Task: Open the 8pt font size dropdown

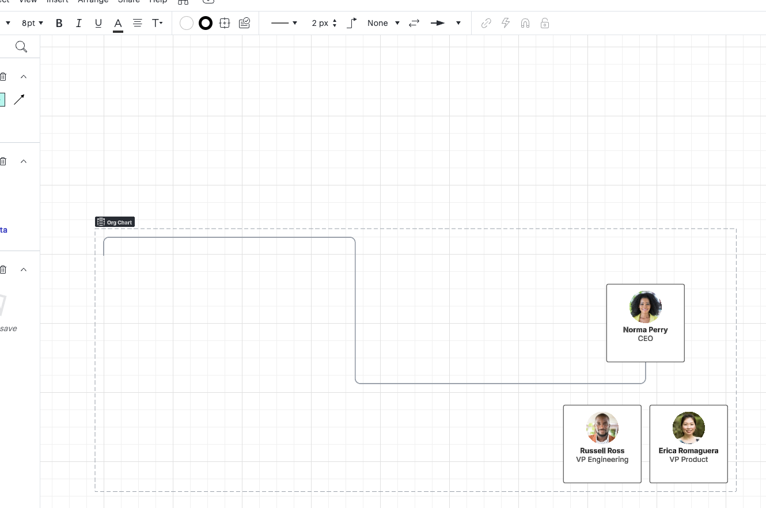Action: coord(32,23)
